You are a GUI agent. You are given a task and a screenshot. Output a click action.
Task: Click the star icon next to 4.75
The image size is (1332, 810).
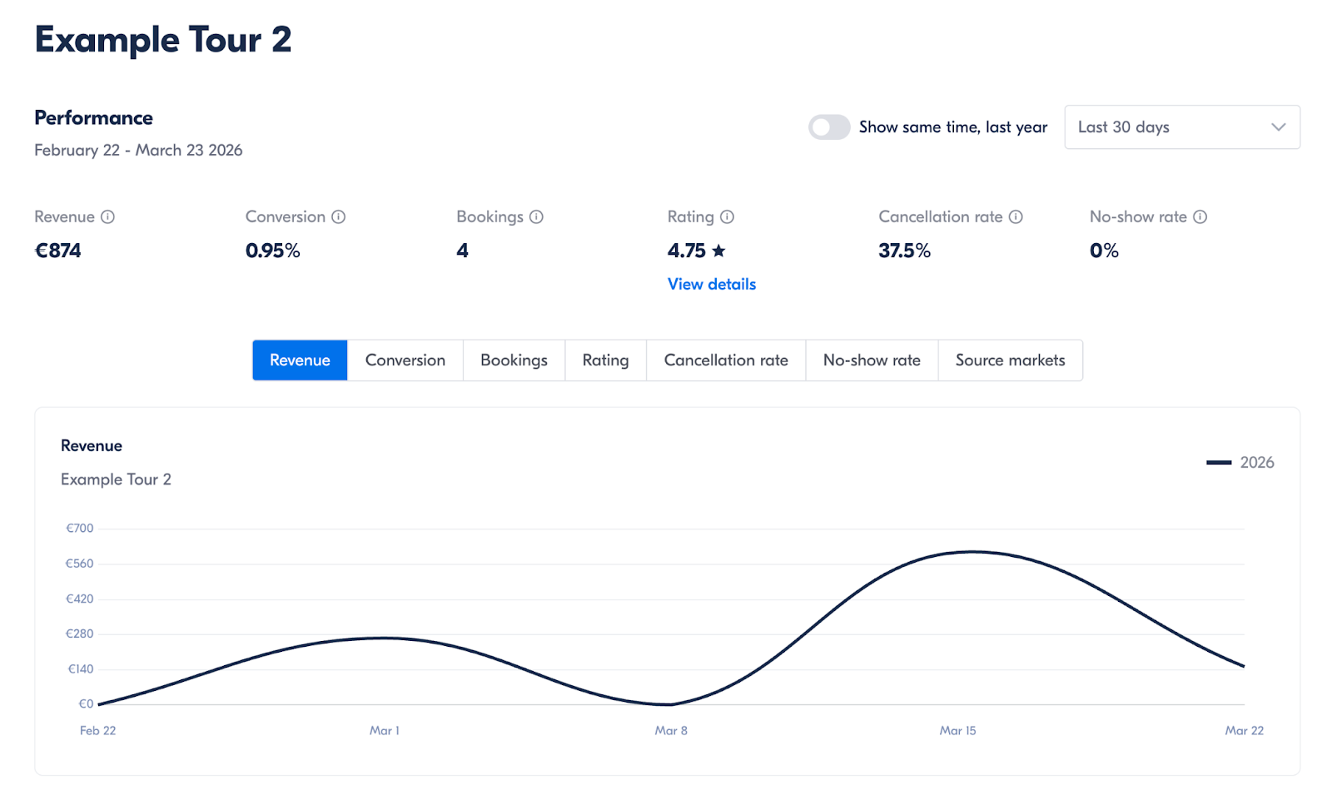[x=718, y=251]
